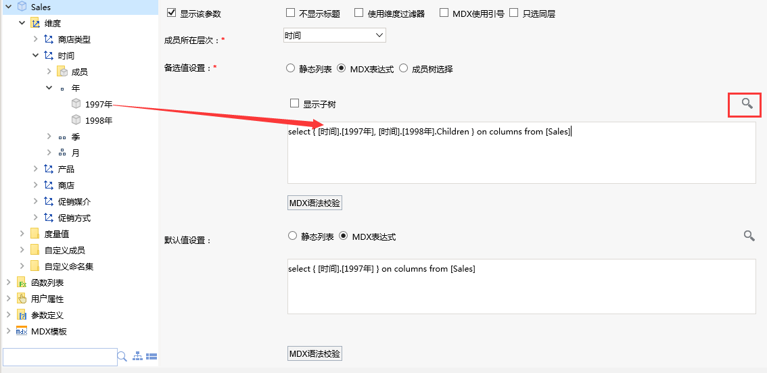Check the 显示子树 checkbox
This screenshot has height=373, width=767.
[294, 103]
